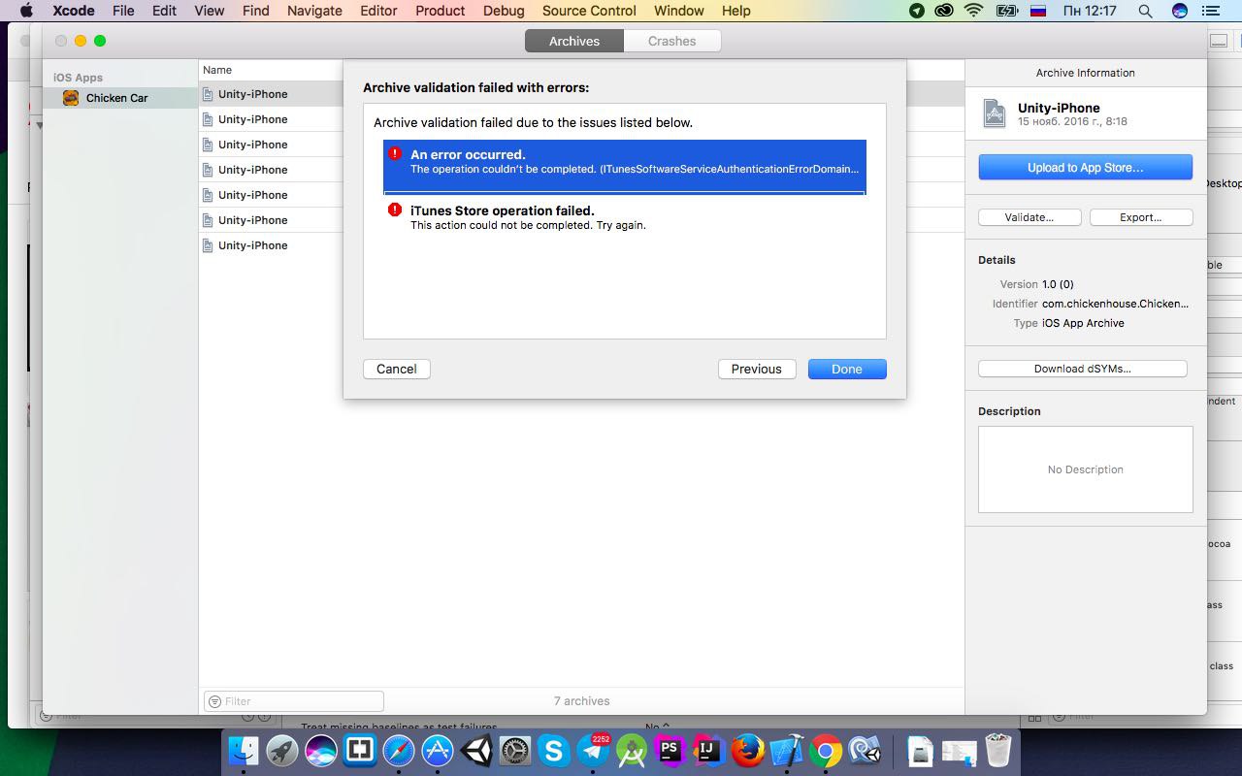Open the Help menu
Image resolution: width=1242 pixels, height=776 pixels.
pos(736,11)
